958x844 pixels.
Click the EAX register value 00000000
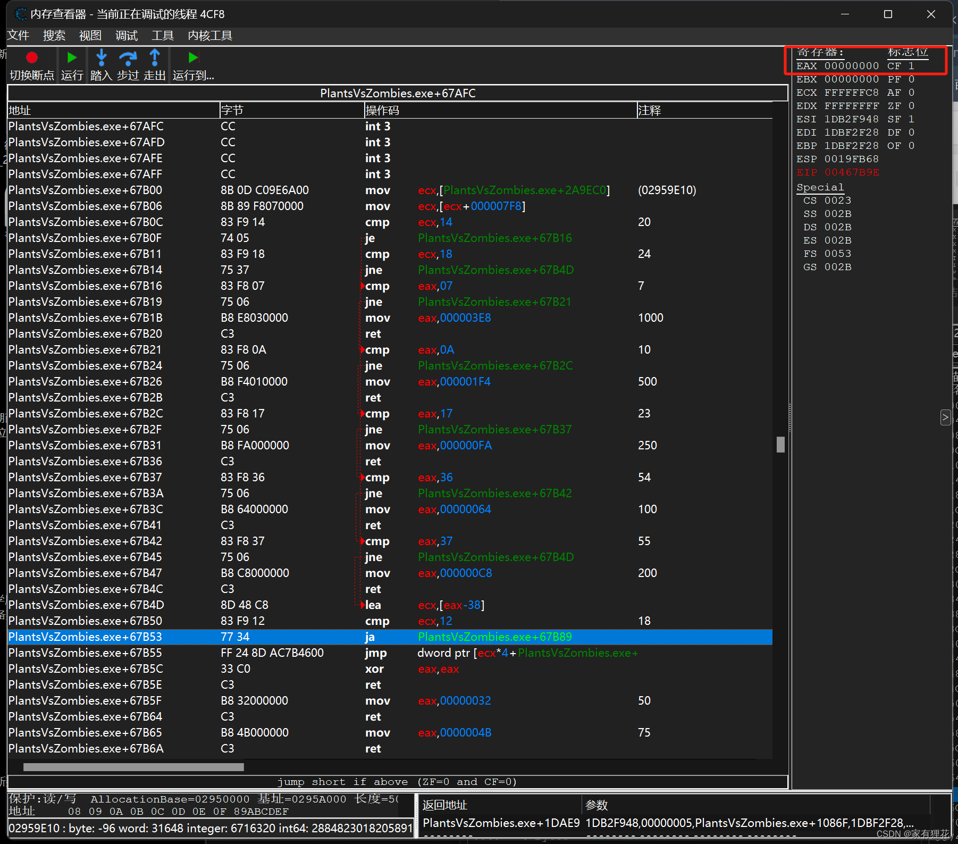[x=852, y=66]
